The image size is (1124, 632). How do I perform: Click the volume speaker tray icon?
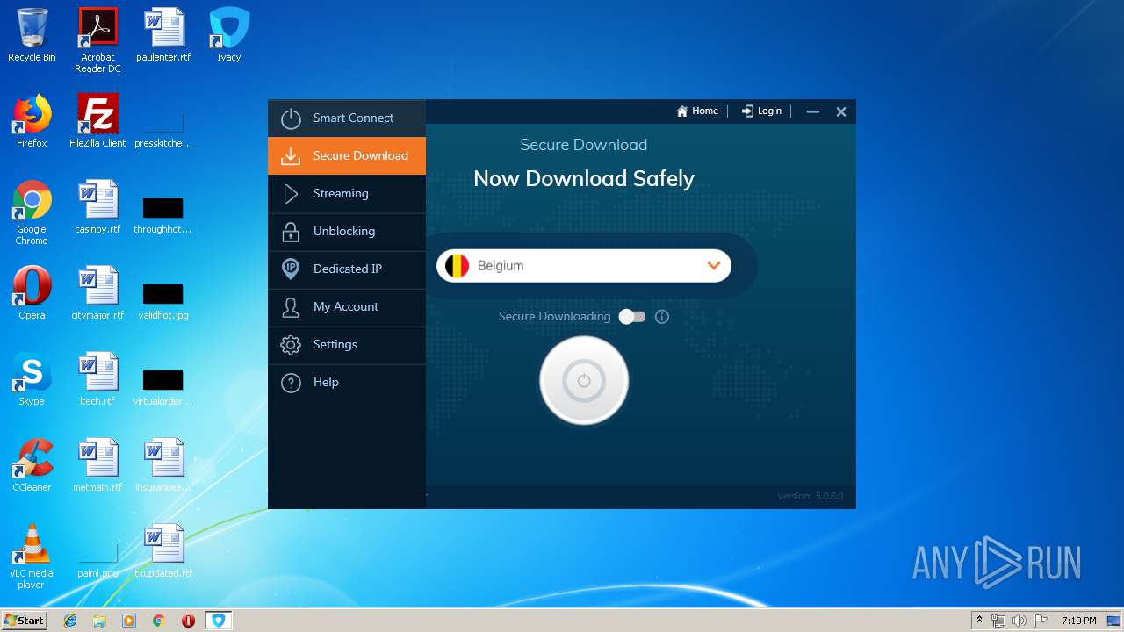pyautogui.click(x=1019, y=621)
